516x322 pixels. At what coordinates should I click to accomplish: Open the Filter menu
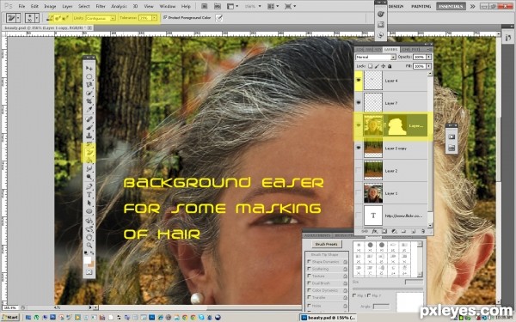point(101,6)
